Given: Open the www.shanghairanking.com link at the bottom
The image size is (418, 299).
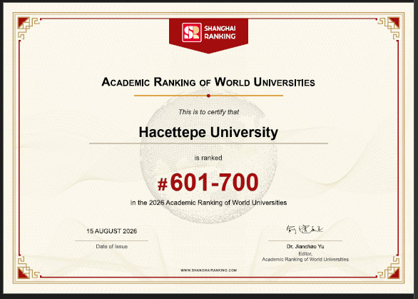Looking at the screenshot, I should (208, 270).
